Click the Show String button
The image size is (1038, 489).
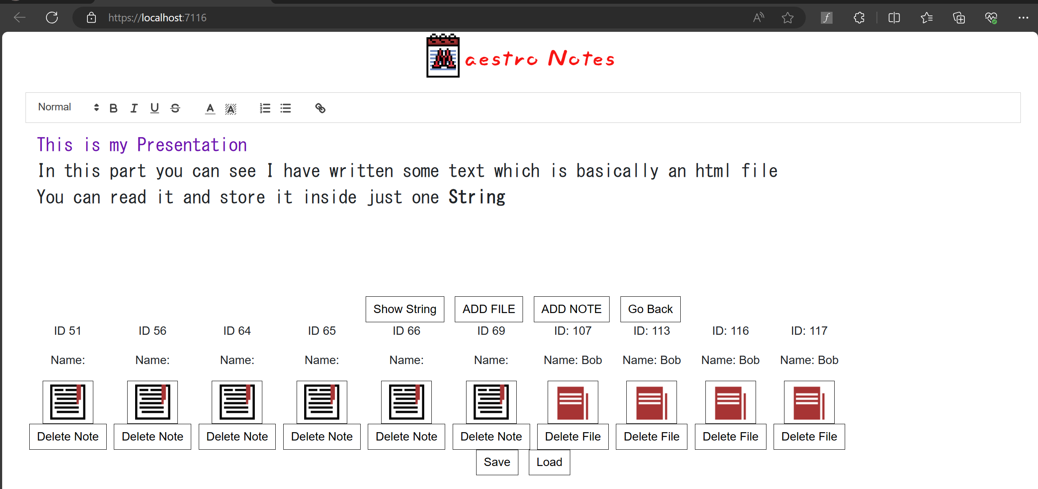coord(405,309)
